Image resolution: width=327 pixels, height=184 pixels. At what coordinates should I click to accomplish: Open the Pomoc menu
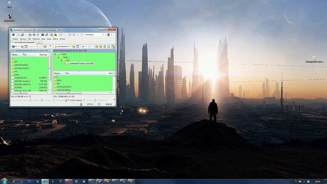coord(62,39)
